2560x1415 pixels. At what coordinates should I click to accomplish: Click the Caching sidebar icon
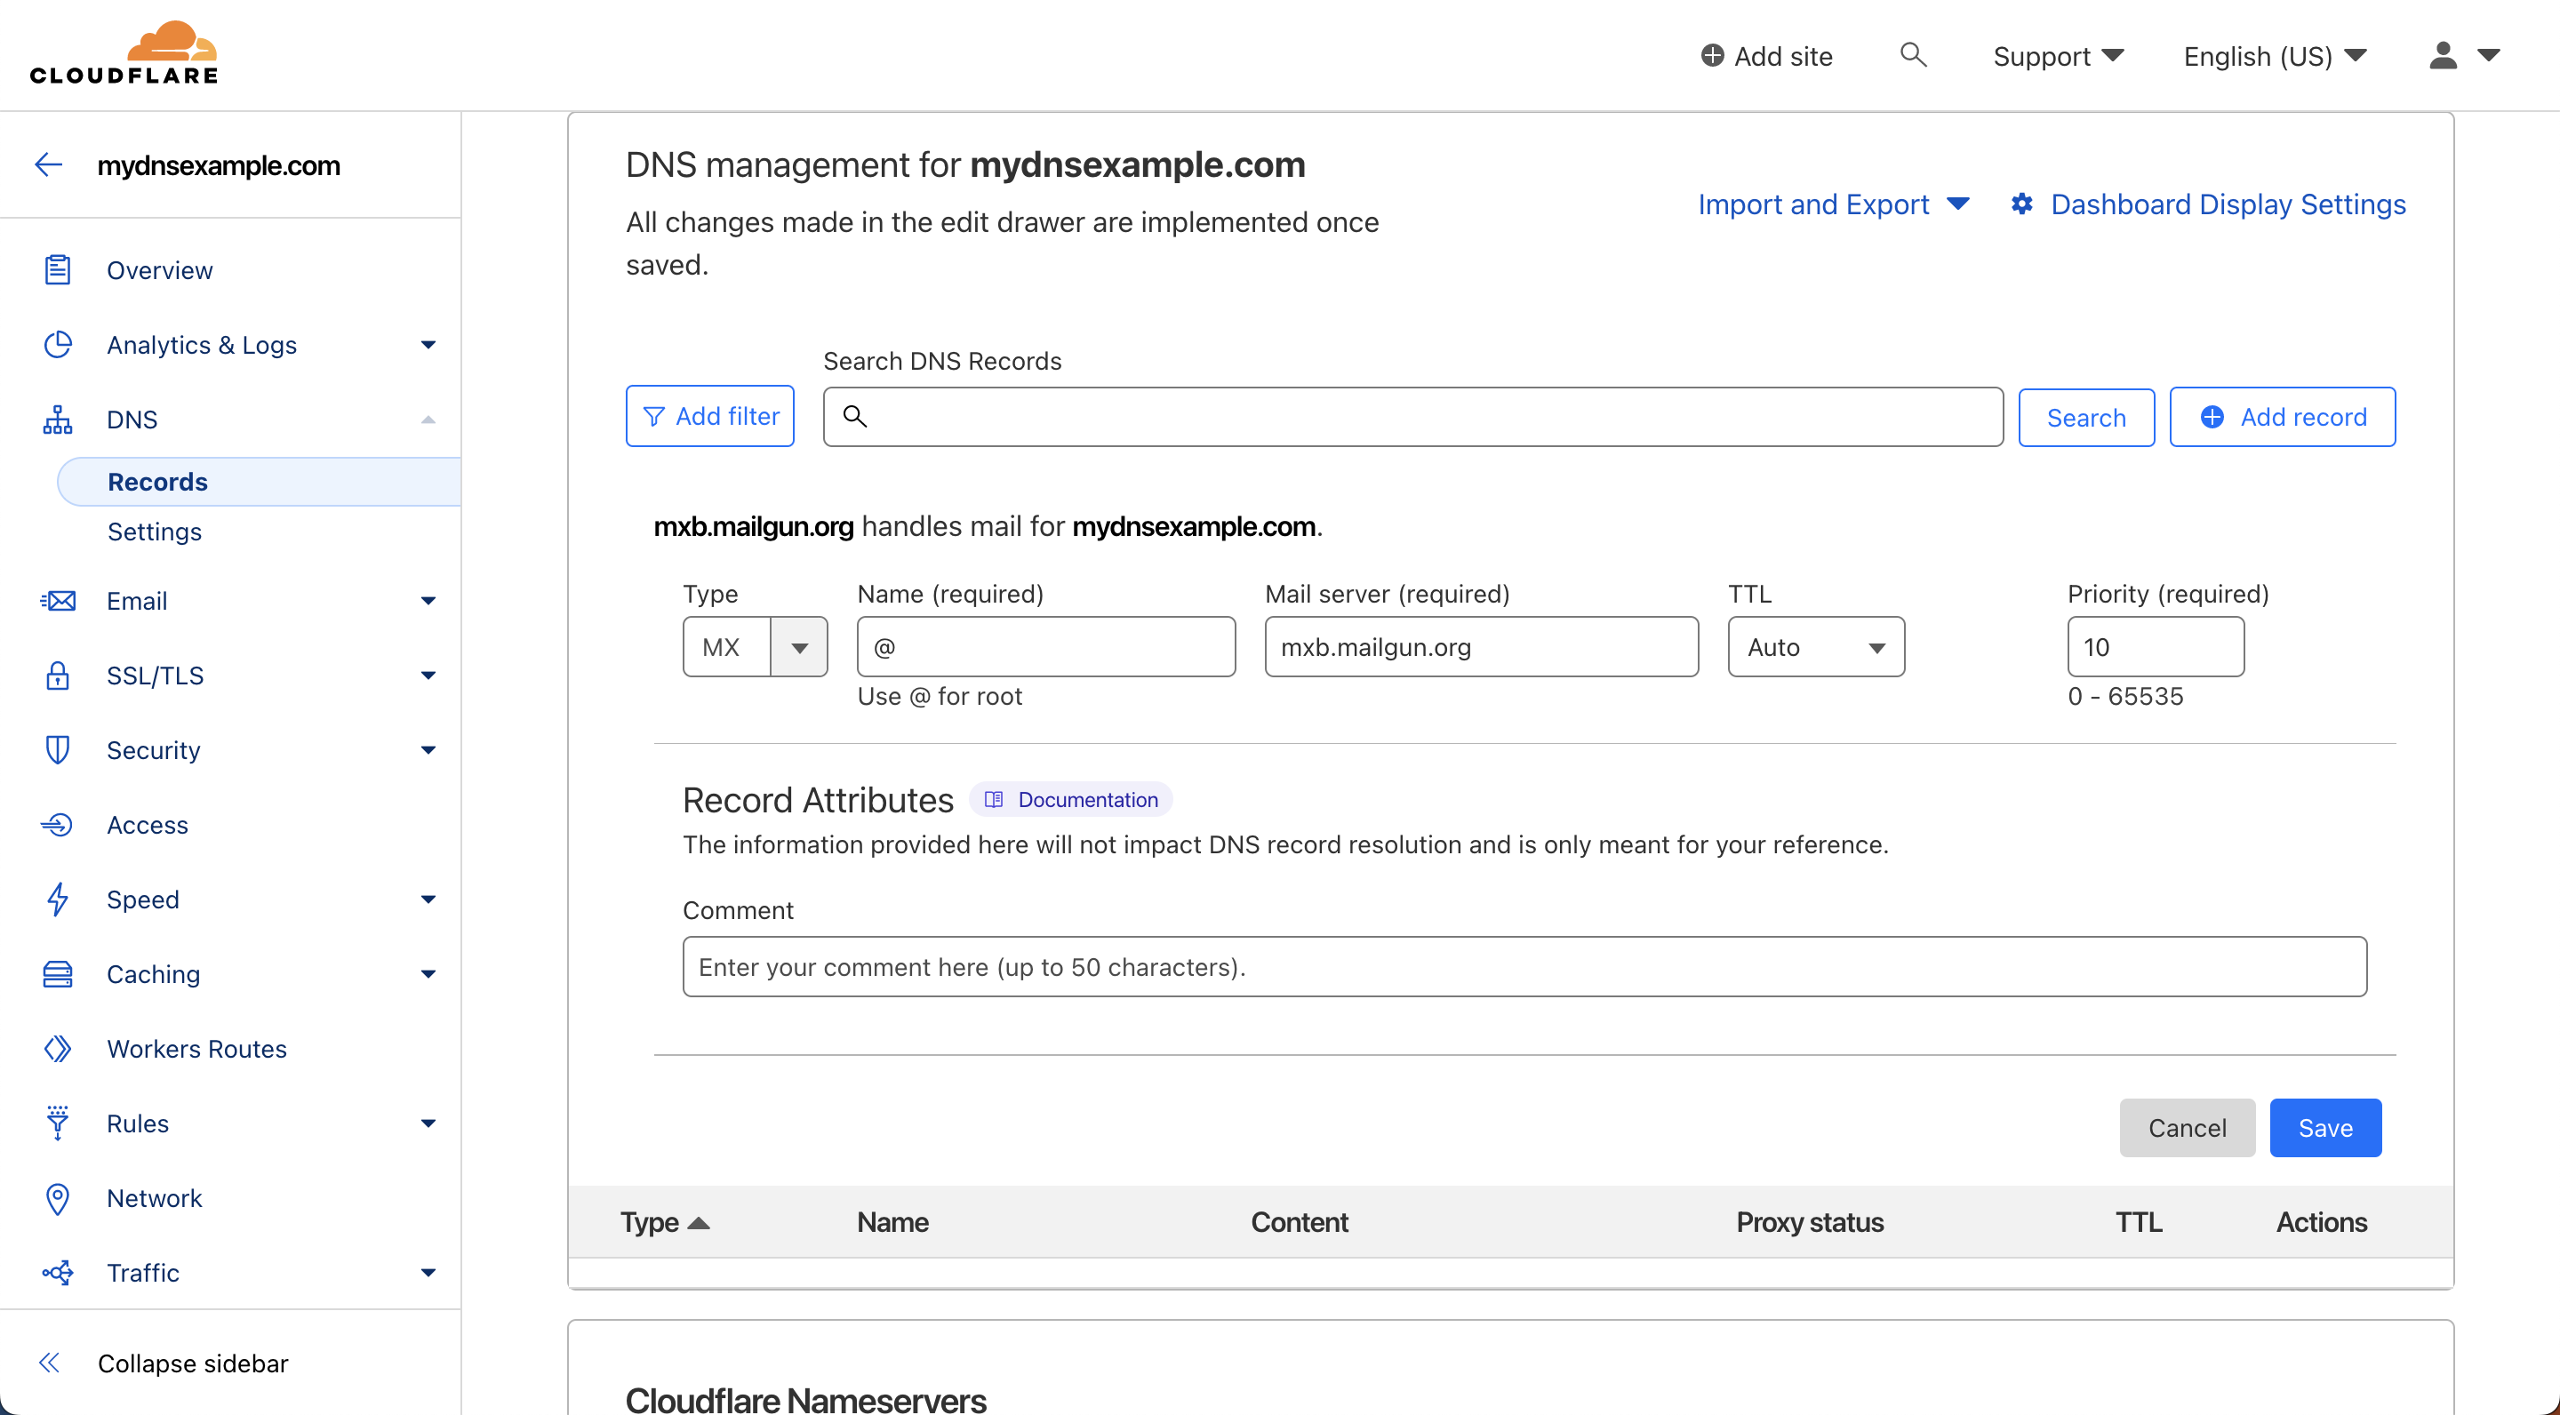click(58, 974)
